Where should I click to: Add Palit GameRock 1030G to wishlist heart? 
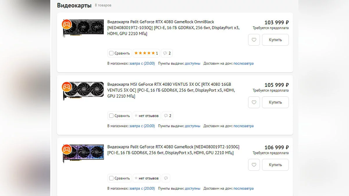pos(254,165)
